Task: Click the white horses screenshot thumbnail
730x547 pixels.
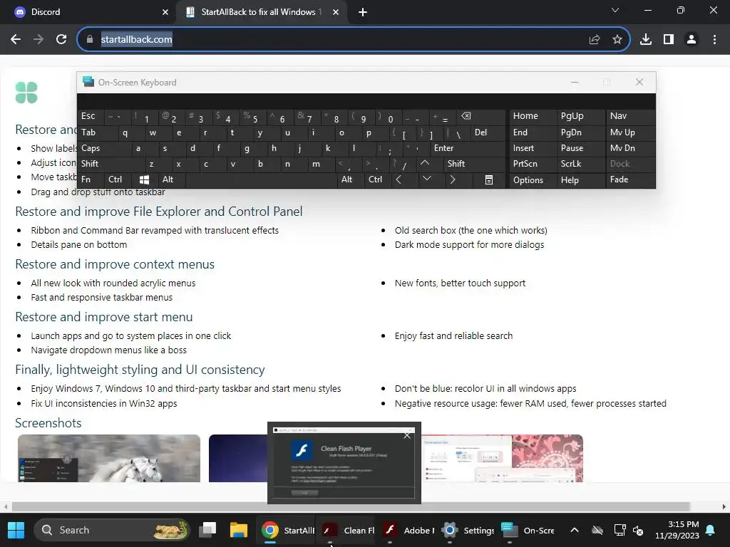Action: click(x=109, y=458)
